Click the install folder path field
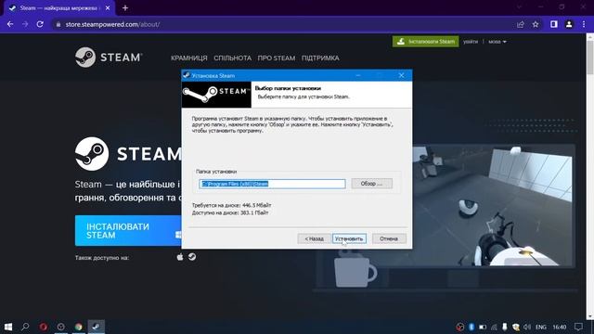 pos(272,184)
